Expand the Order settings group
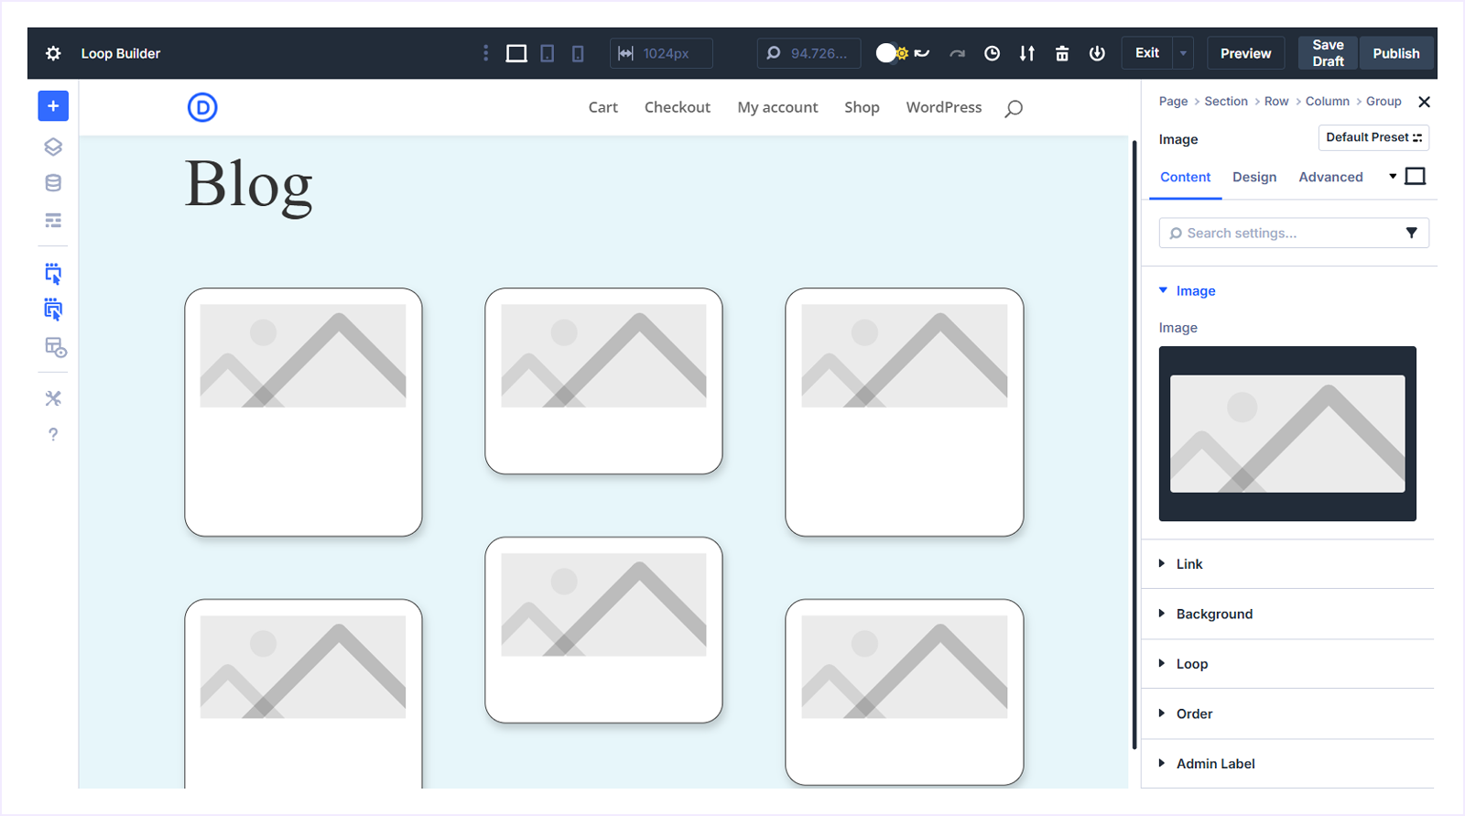This screenshot has height=816, width=1465. [1287, 713]
